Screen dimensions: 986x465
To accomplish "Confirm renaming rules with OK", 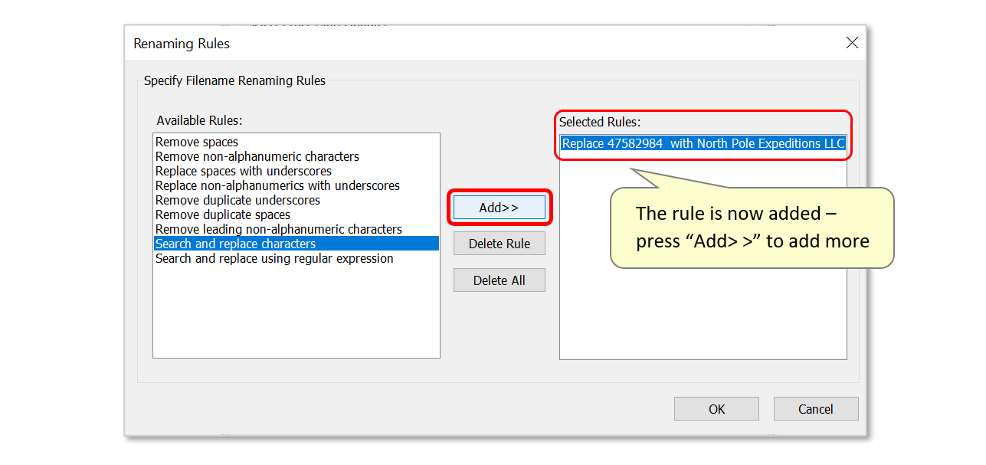I will click(716, 408).
